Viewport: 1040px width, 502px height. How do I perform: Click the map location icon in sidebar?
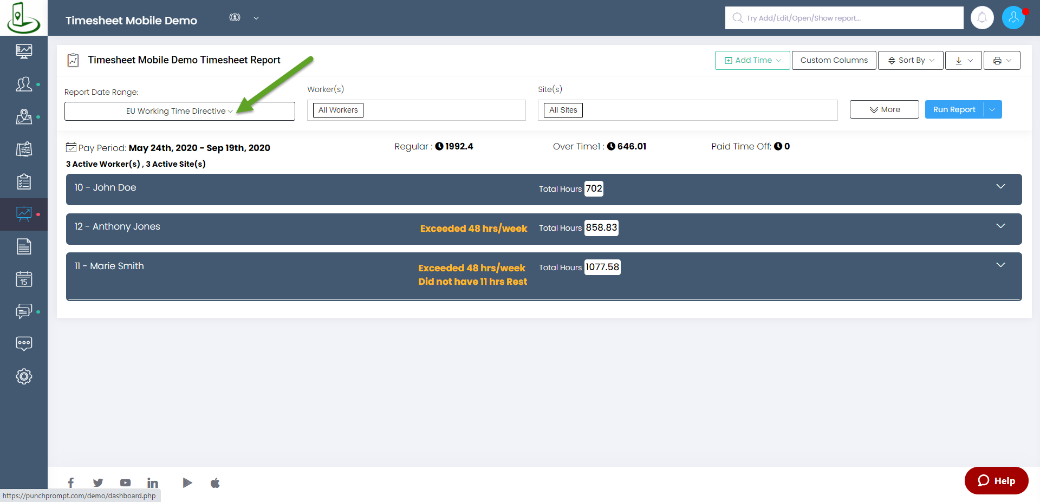[24, 116]
